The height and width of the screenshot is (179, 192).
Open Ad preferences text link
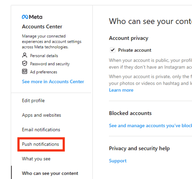44,72
